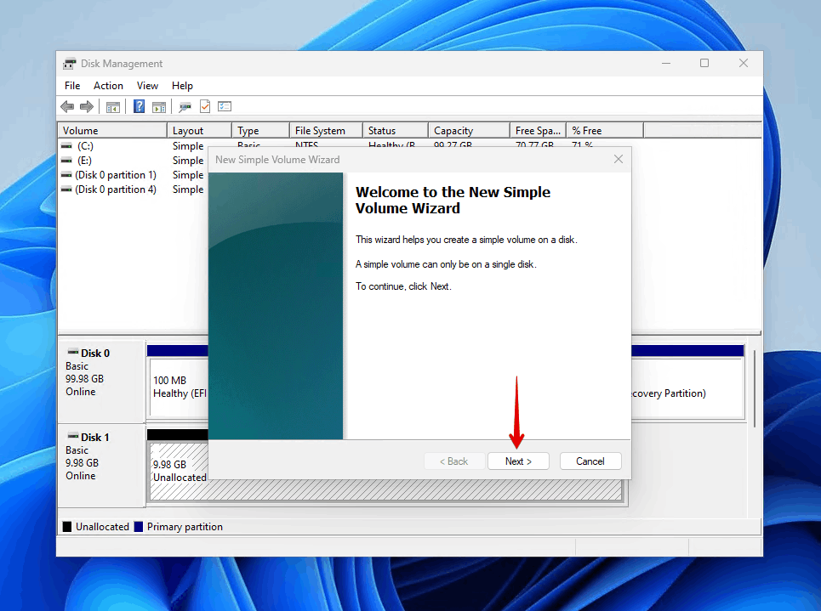Click the Disk Management icon in the title bar
This screenshot has width=821, height=611.
click(69, 63)
